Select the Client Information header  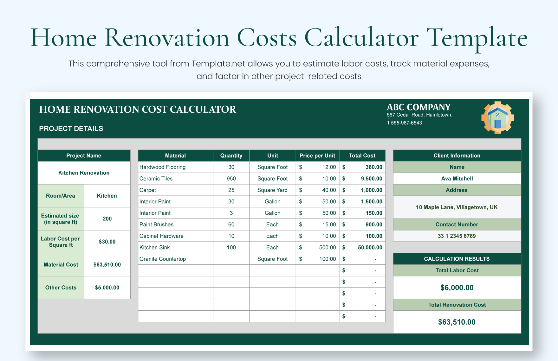coord(457,155)
